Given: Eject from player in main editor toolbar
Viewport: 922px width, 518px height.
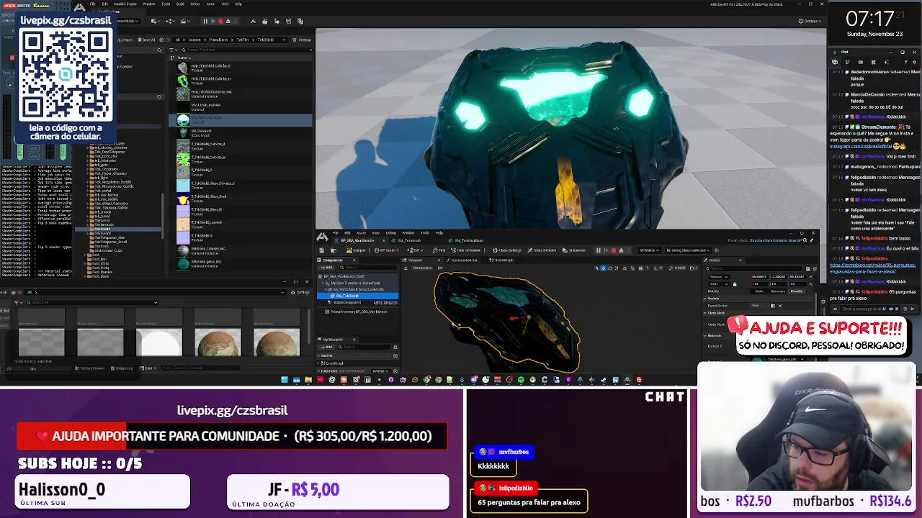Looking at the screenshot, I should (228, 21).
